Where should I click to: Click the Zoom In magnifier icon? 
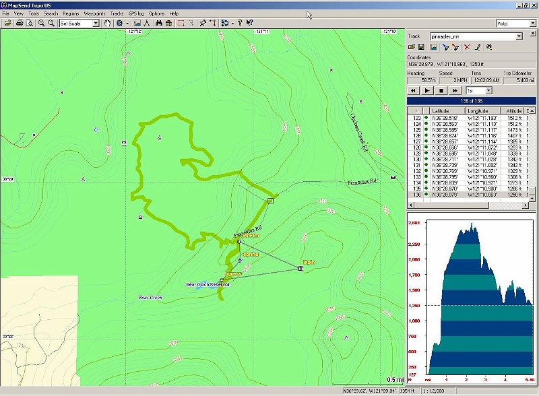click(42, 23)
